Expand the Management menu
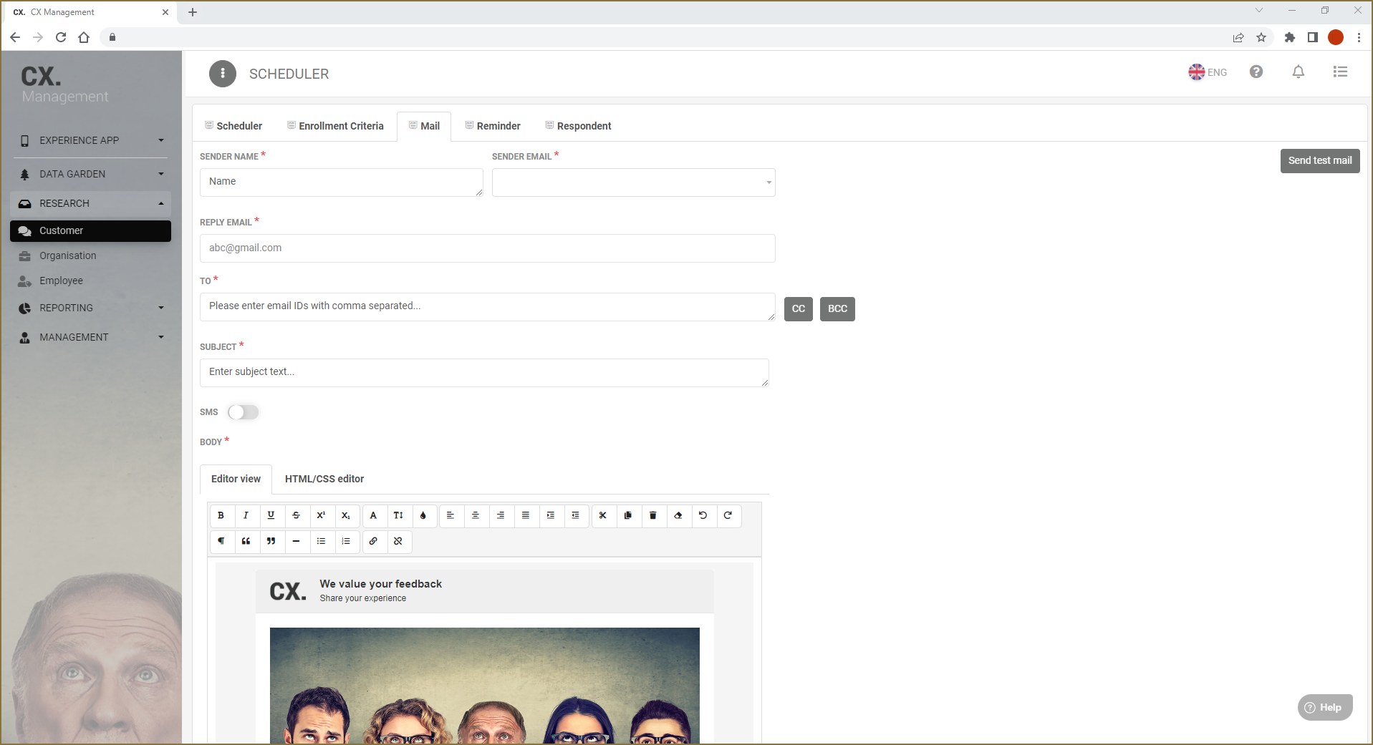The image size is (1373, 745). 91,337
